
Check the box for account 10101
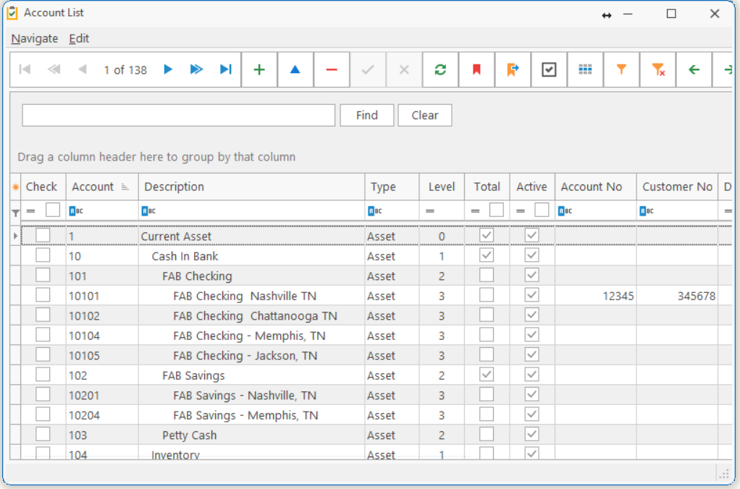43,295
